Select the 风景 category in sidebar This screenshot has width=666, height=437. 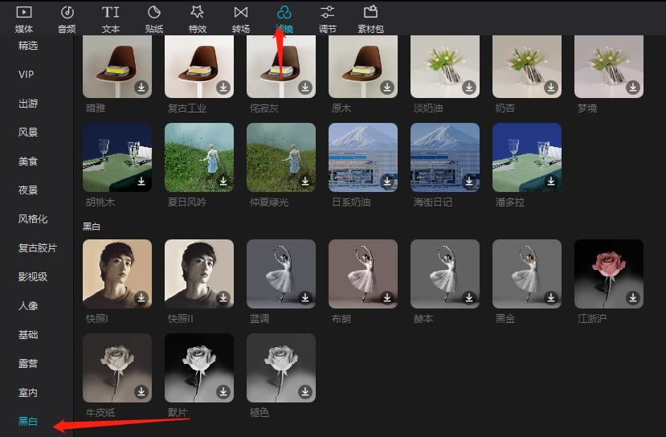pos(28,133)
